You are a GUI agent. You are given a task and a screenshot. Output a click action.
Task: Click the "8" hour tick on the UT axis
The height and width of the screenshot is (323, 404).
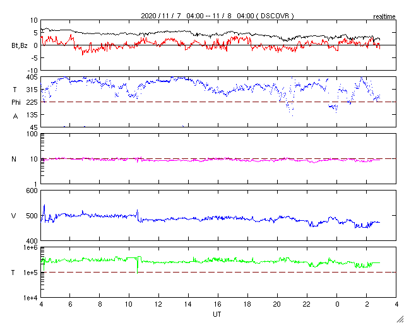100,305
